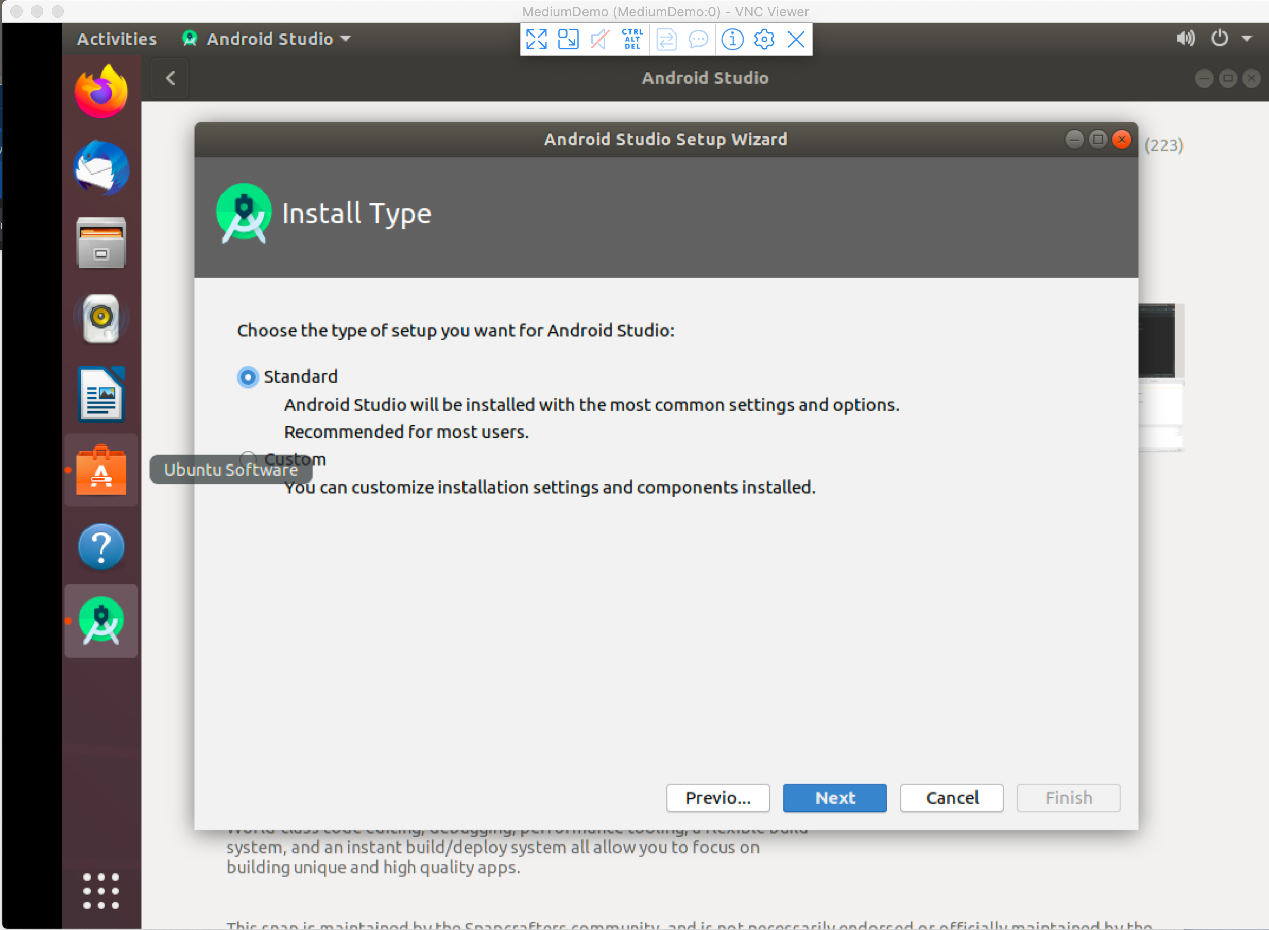
Task: Show VNC connection information
Action: (732, 40)
